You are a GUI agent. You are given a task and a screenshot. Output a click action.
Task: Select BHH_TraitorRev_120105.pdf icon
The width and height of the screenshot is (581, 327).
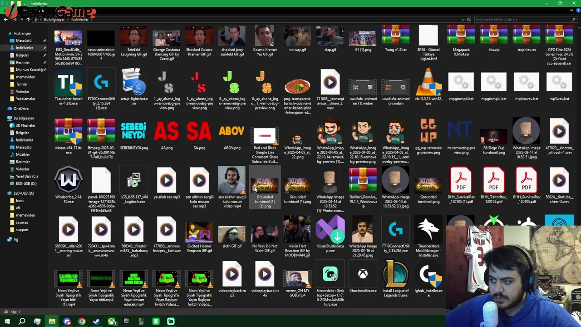pos(493,180)
